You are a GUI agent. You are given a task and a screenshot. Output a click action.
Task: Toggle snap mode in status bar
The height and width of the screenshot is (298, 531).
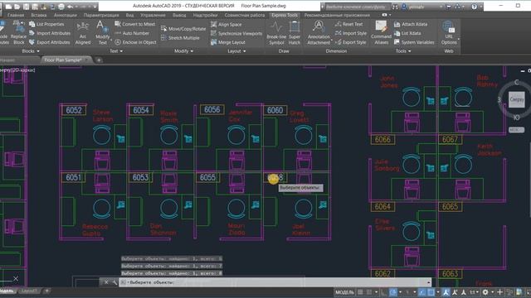tap(369, 292)
